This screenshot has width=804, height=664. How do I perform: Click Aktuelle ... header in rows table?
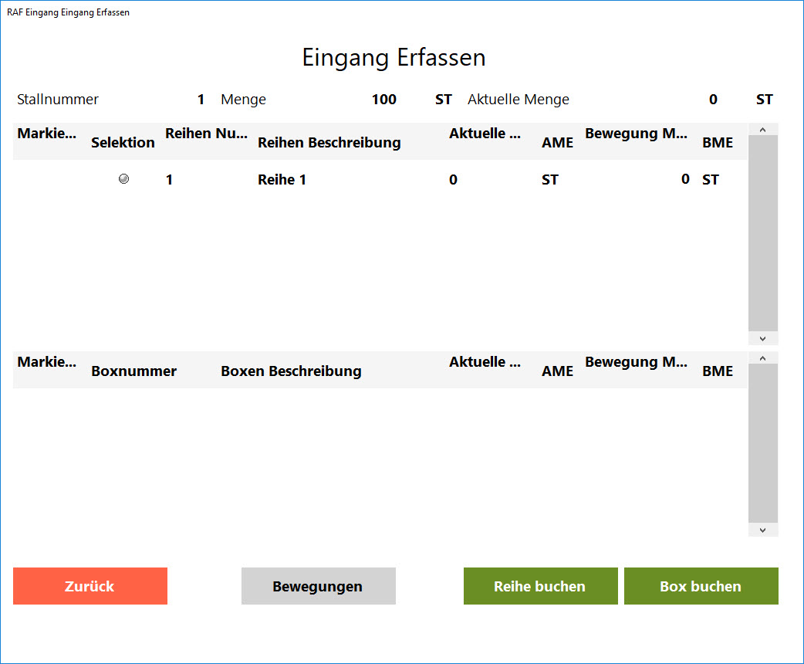(488, 134)
